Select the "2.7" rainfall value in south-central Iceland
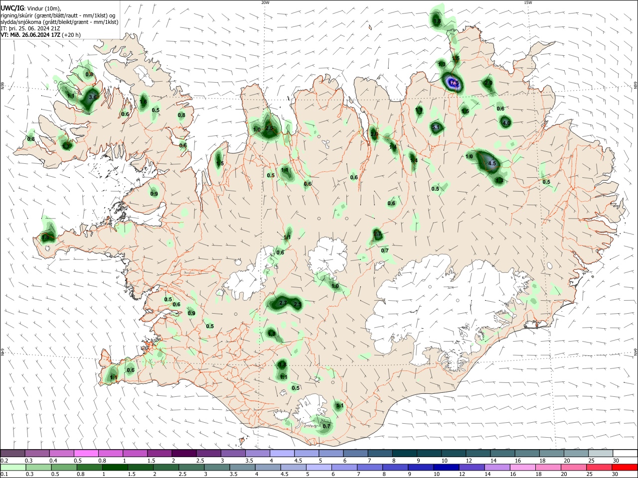638x478 pixels. coord(283,303)
